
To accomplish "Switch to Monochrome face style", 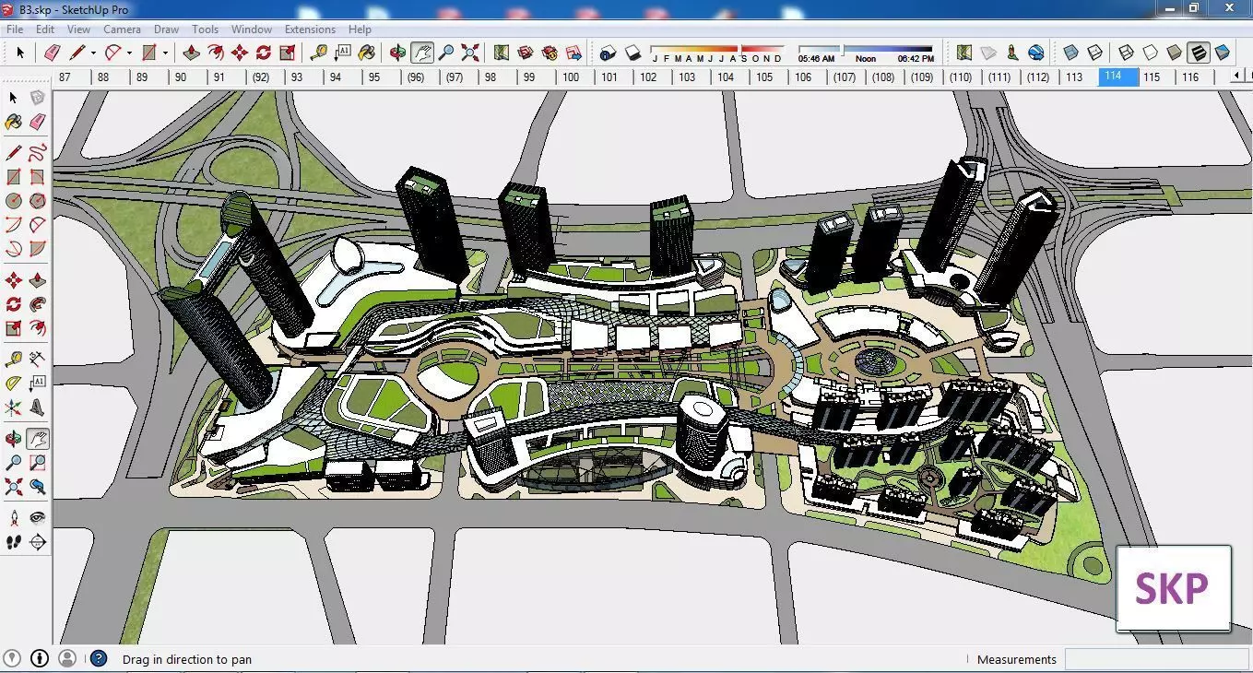I will pos(1223,53).
